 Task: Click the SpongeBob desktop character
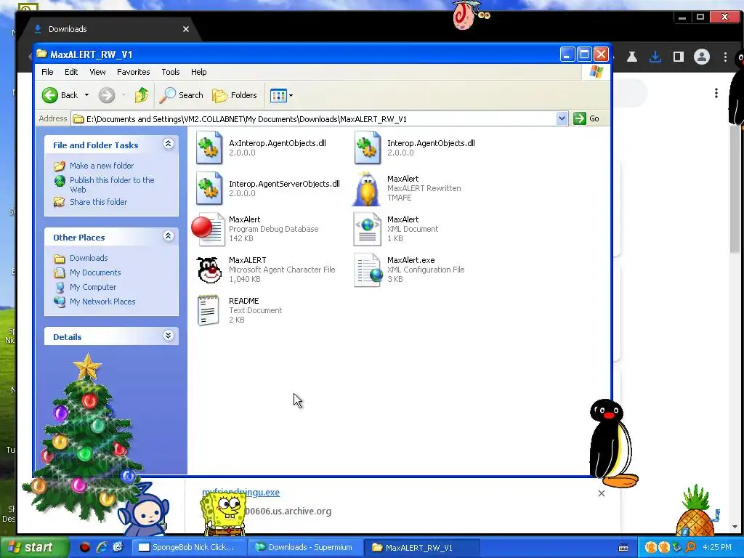[x=223, y=514]
